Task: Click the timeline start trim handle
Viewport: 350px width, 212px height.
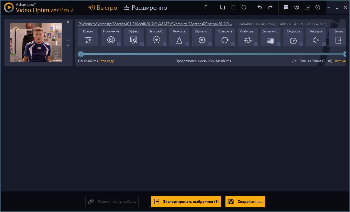Action: pos(81,54)
